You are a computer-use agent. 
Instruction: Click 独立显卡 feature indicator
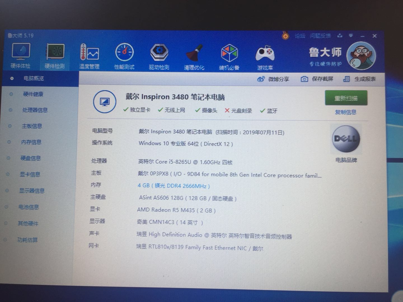click(137, 110)
